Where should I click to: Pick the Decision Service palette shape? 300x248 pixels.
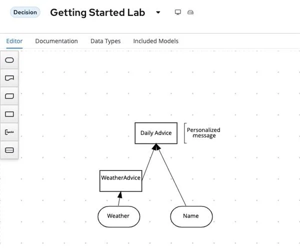[x=9, y=150]
